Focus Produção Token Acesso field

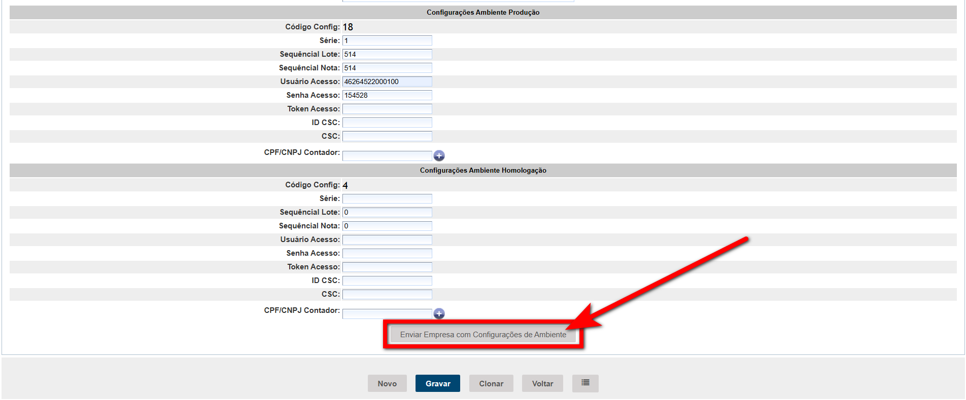(x=387, y=109)
